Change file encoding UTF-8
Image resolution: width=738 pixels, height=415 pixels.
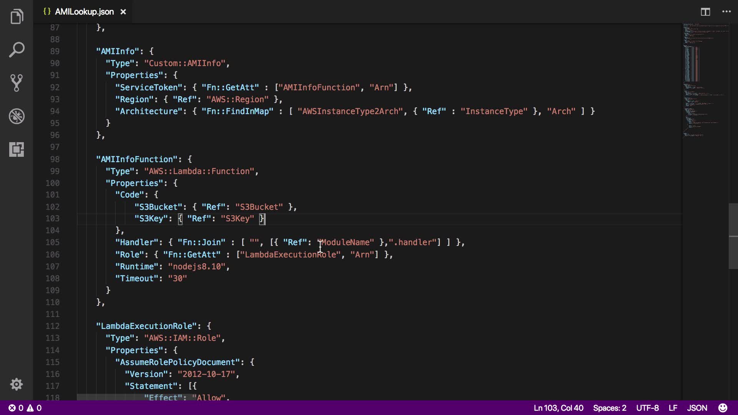pos(647,408)
